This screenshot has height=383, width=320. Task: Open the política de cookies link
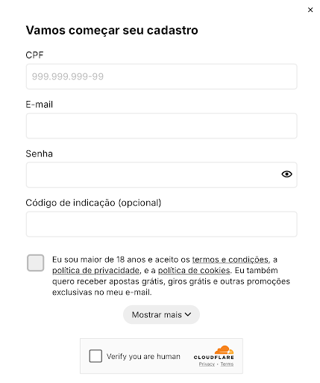coord(194,270)
